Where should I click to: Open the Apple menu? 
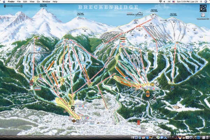(4, 1)
